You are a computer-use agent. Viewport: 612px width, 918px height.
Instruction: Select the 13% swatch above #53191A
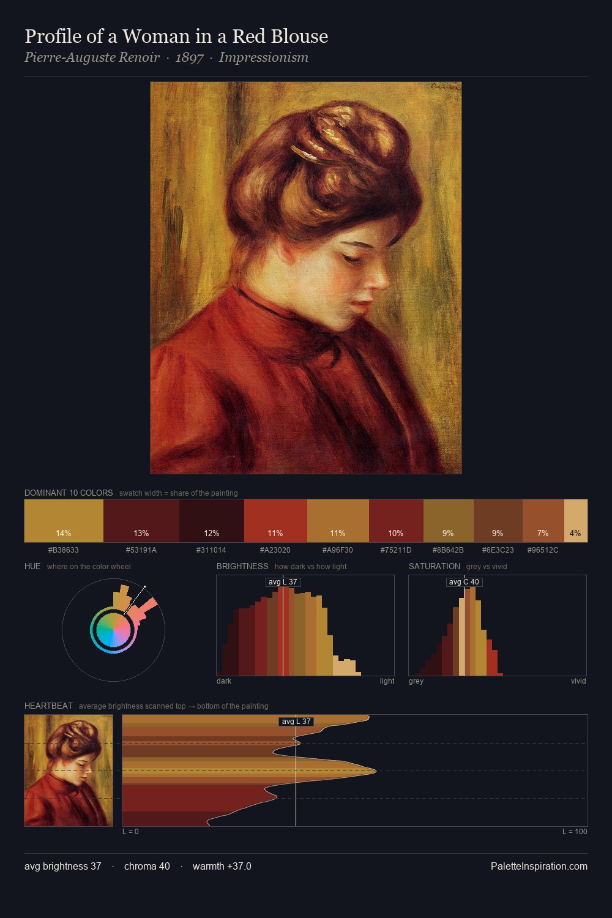(x=141, y=521)
